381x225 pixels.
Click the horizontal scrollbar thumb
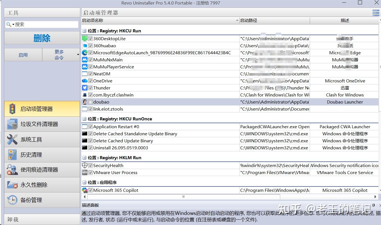[x=184, y=197]
